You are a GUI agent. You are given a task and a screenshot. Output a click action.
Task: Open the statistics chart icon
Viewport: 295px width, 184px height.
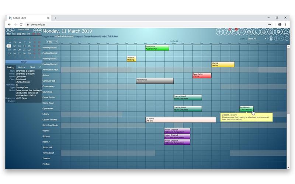tap(256, 32)
